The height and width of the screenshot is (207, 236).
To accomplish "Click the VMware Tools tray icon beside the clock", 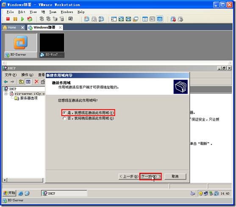I will pyautogui.click(x=217, y=193).
